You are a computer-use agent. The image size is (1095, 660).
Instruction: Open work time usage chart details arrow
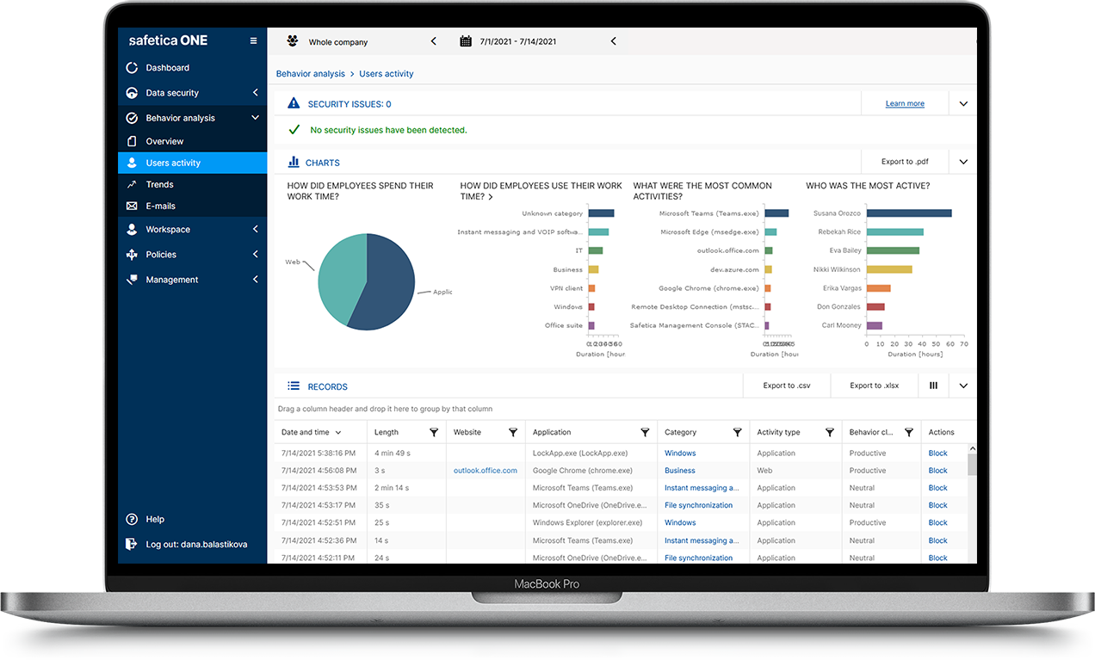[491, 197]
